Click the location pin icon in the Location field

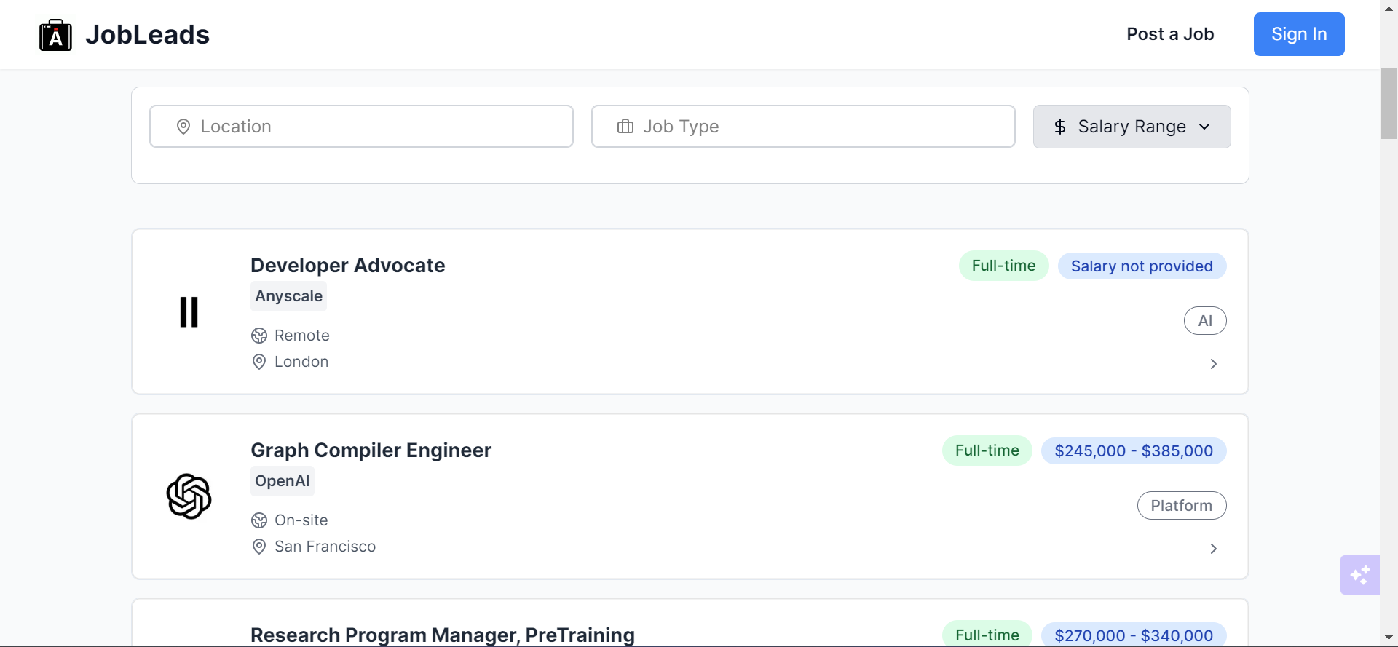(x=183, y=127)
